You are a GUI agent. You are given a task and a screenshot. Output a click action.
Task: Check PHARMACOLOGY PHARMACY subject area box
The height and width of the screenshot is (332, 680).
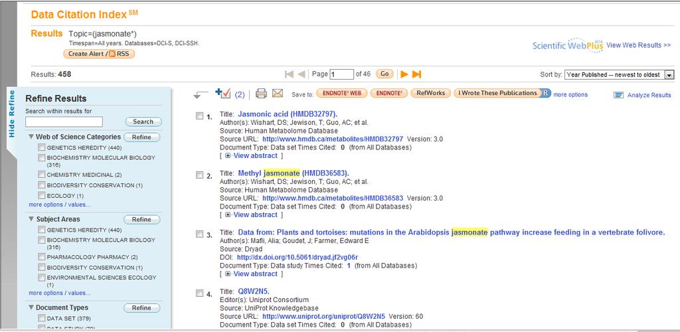41,256
